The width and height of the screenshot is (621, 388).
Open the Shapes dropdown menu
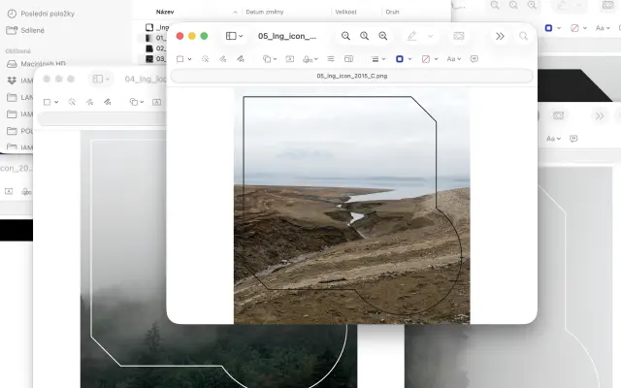tap(270, 59)
